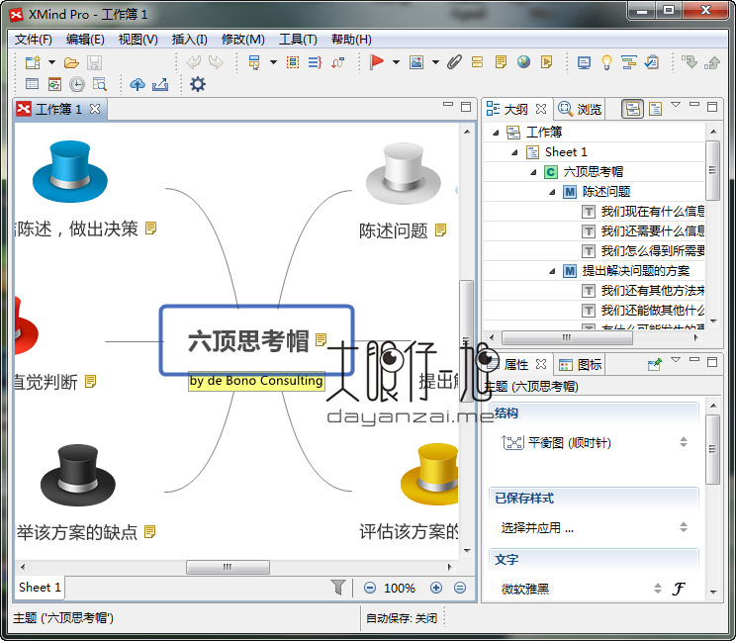Click the zoom in plus button

click(x=436, y=588)
